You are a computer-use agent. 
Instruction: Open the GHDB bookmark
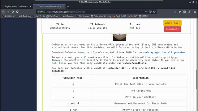click(x=133, y=16)
